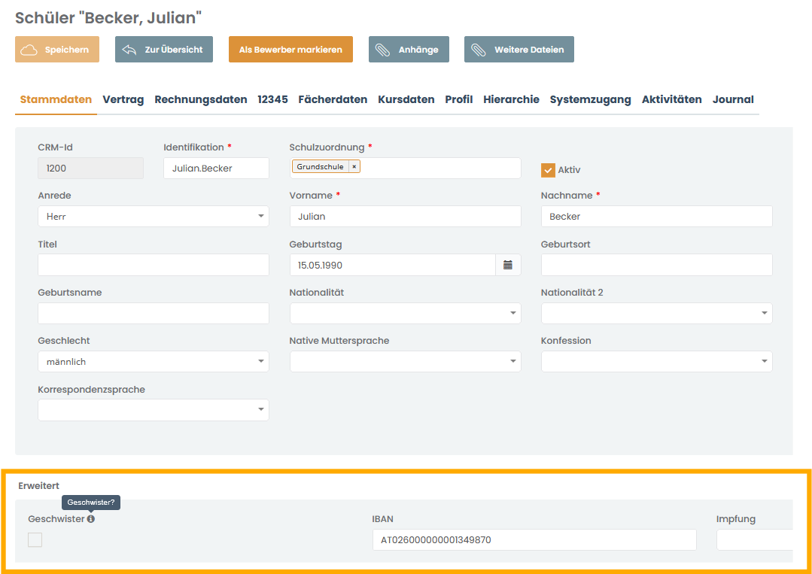
Task: Click the Geschwister info icon
Action: pyautogui.click(x=90, y=518)
